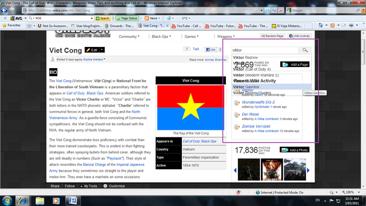
Task: Open Quick Tabs grid icon
Action: 29,26
